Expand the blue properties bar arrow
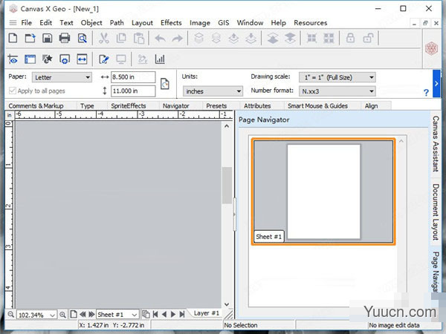446x334 pixels. 436,83
